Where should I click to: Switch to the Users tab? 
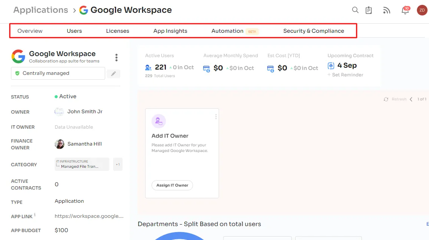click(74, 31)
